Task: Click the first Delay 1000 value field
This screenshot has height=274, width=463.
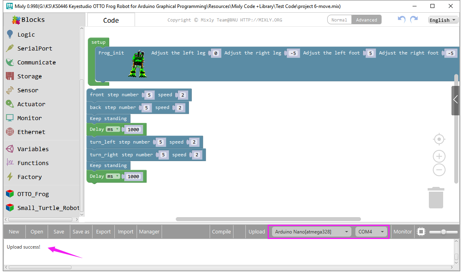Action: pos(133,130)
